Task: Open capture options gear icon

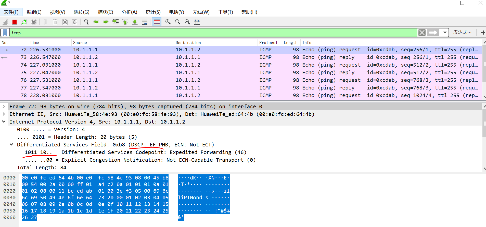Action: pos(34,22)
